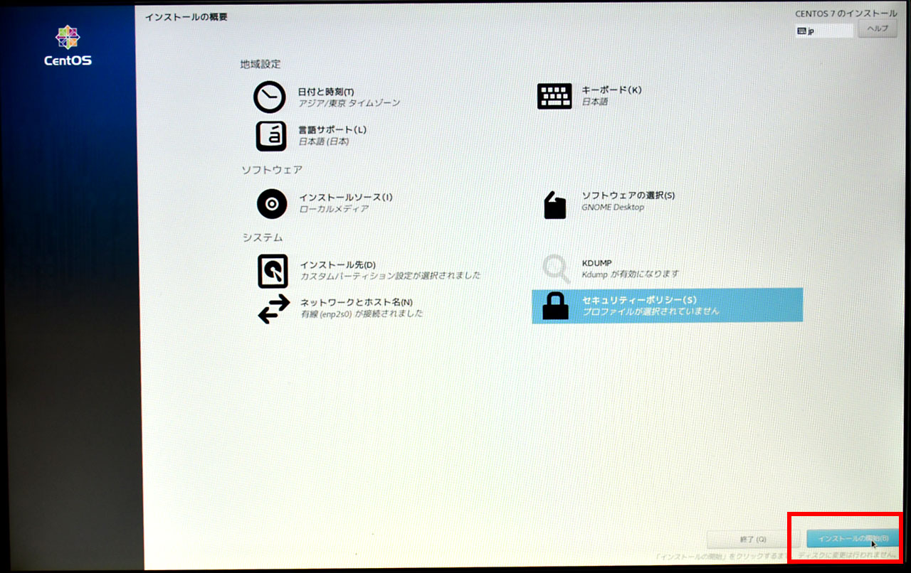Image resolution: width=911 pixels, height=573 pixels.
Task: Open ネットワークとホスト名(N) settings
Action: [x=357, y=301]
